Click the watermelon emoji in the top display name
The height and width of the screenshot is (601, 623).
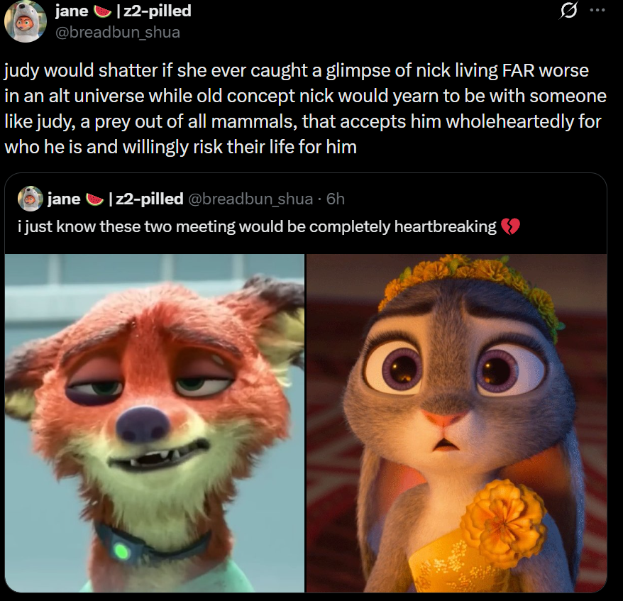point(102,11)
